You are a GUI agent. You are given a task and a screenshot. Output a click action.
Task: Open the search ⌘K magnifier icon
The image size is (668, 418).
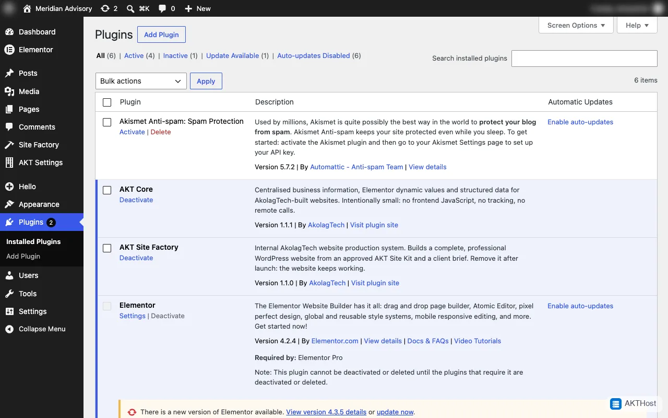(x=130, y=8)
